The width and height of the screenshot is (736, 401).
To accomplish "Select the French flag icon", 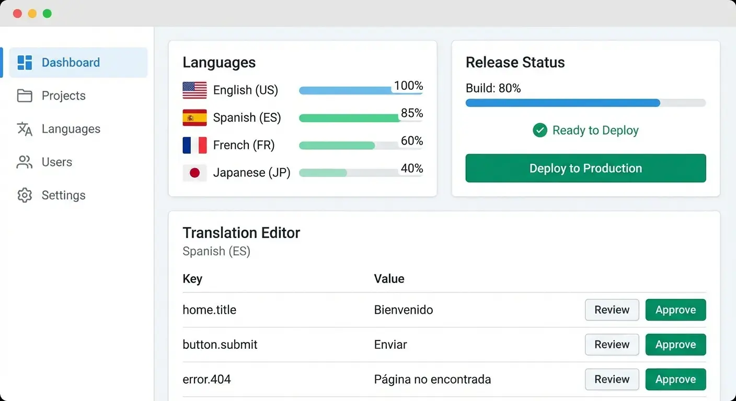I will (194, 145).
